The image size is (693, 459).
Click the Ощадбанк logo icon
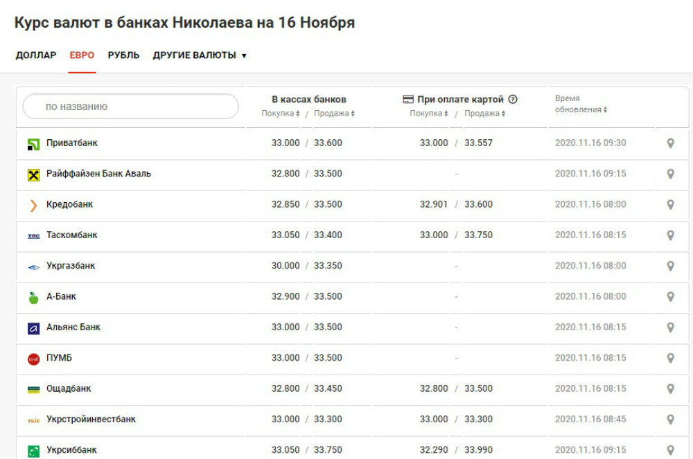[x=33, y=390]
